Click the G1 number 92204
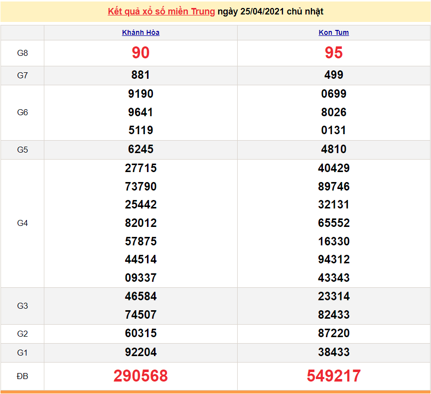 click(x=141, y=353)
